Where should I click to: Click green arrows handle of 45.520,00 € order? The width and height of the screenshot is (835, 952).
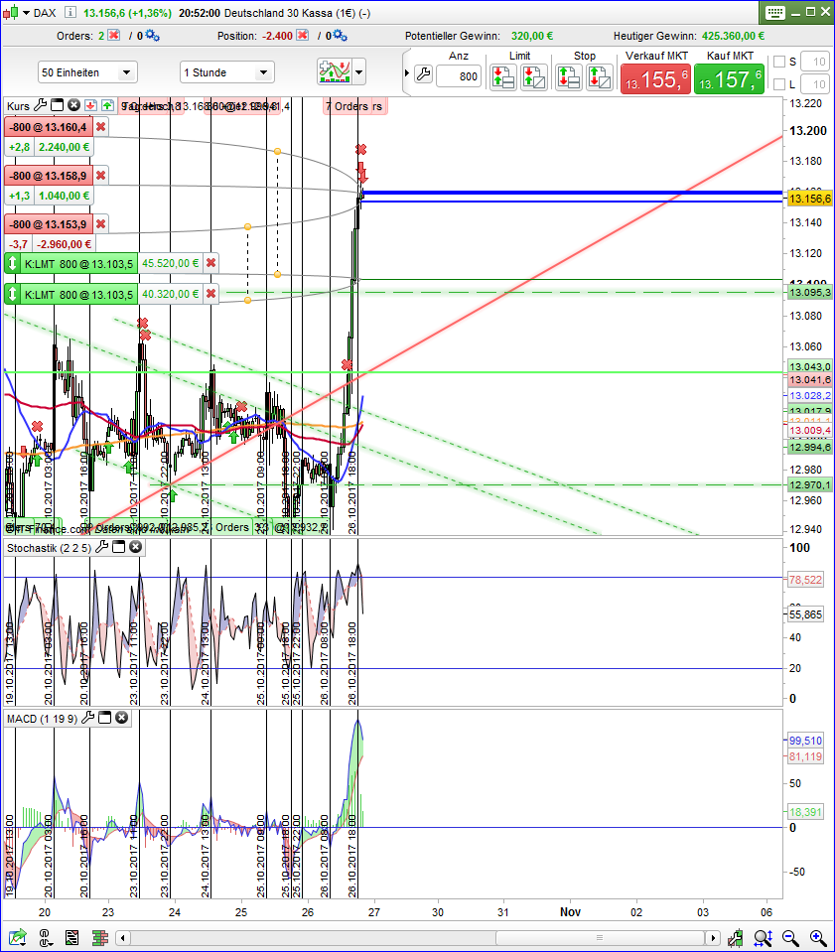tap(12, 263)
